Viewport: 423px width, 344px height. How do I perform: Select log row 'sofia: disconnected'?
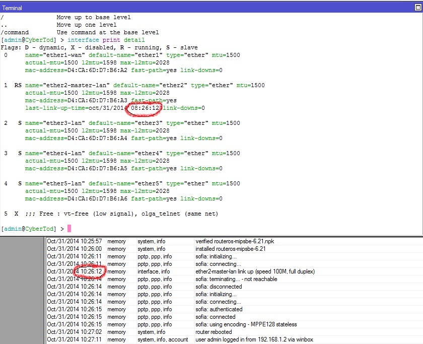(235, 287)
